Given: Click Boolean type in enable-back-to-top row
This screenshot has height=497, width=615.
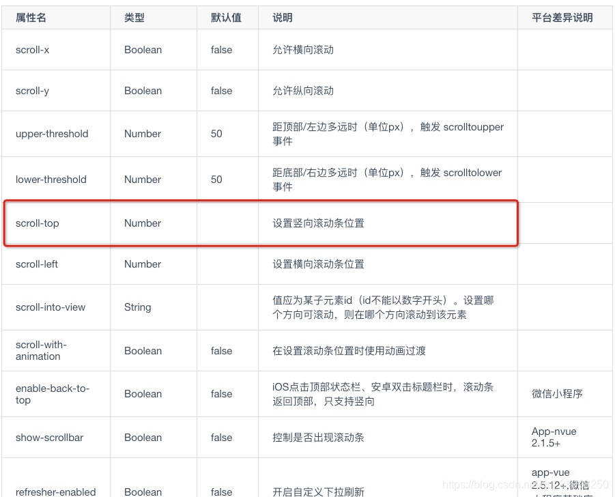Looking at the screenshot, I should [143, 394].
